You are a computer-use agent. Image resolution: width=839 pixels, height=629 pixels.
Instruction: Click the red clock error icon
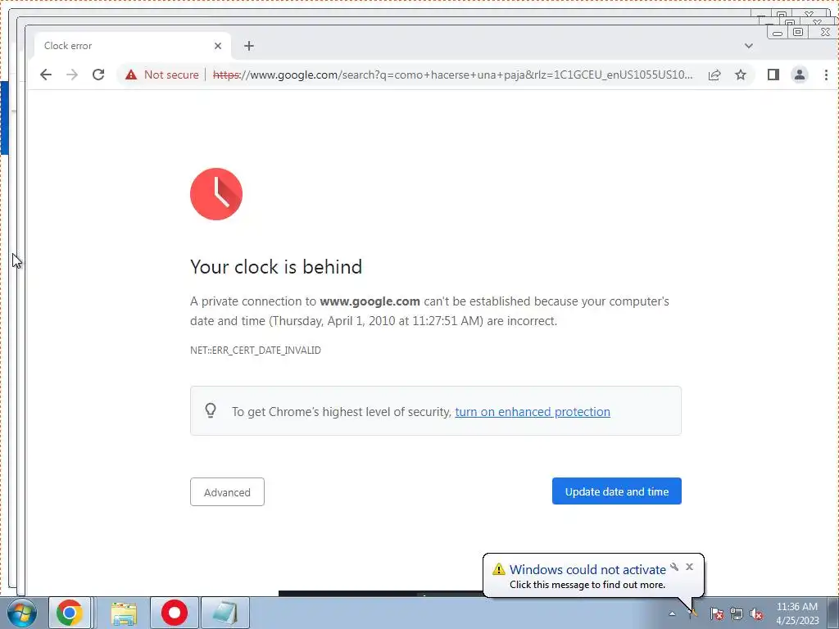216,194
